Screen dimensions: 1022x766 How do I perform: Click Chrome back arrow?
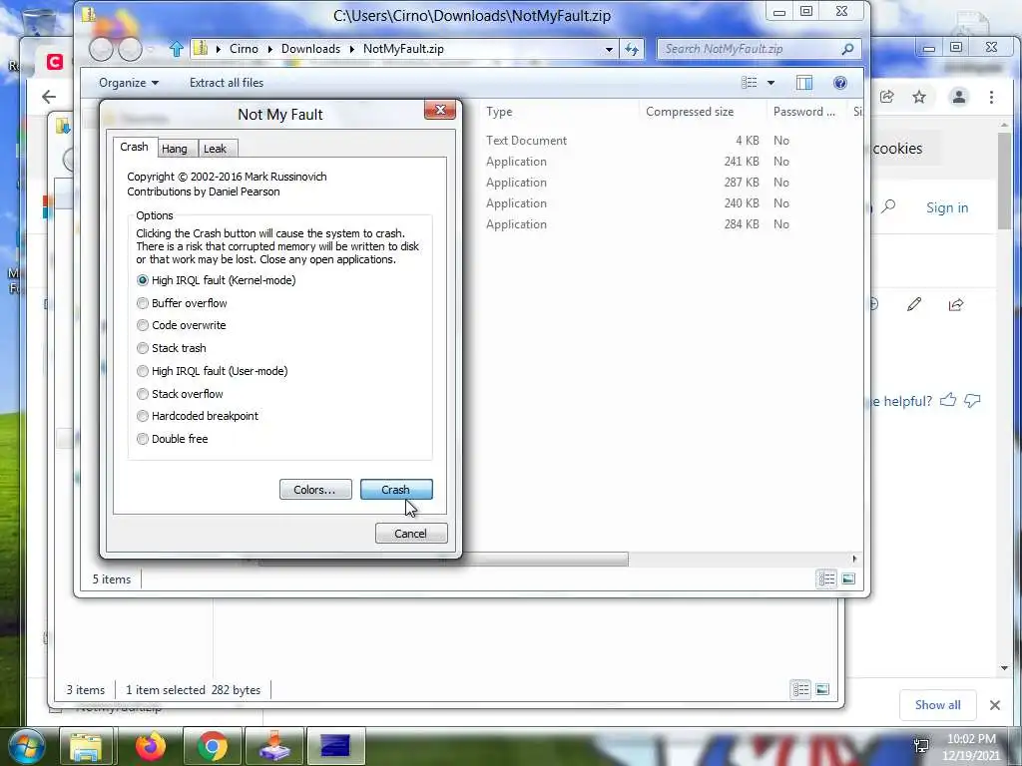click(49, 97)
